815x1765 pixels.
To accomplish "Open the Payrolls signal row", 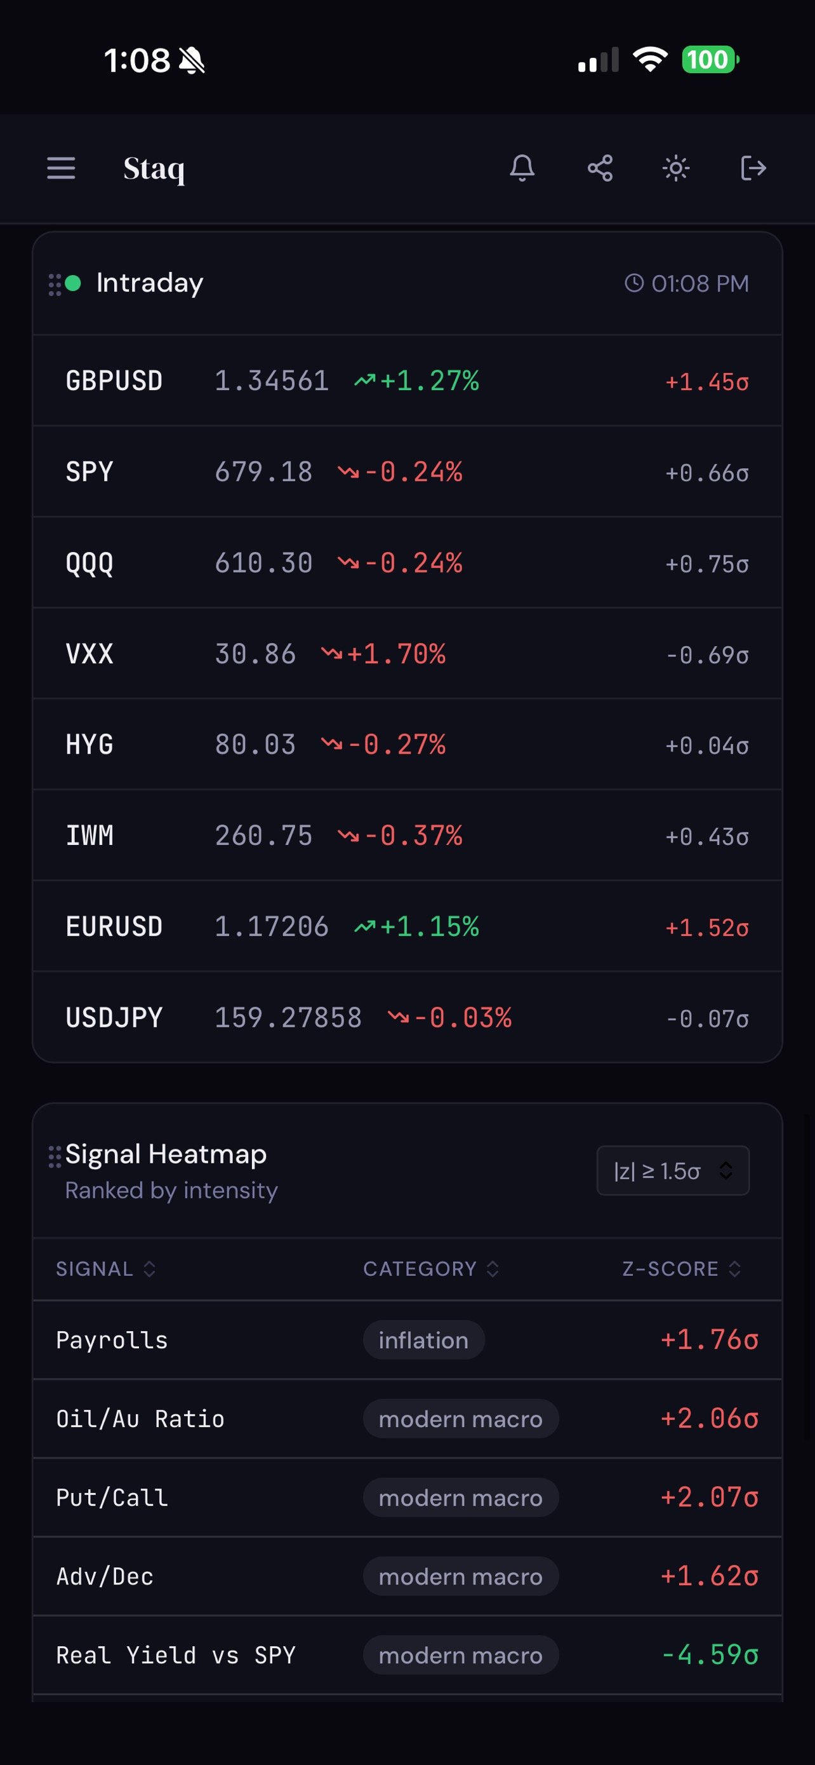I will tap(407, 1340).
